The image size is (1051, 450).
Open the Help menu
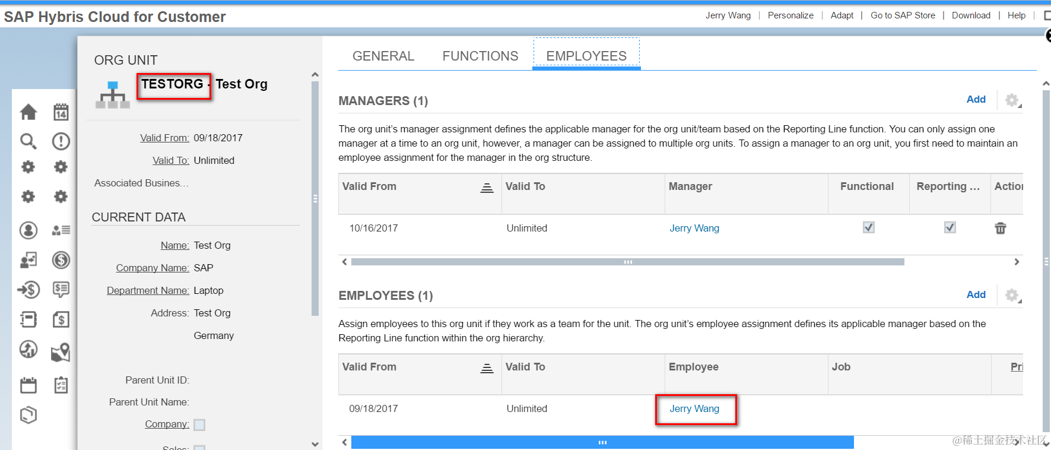1017,15
